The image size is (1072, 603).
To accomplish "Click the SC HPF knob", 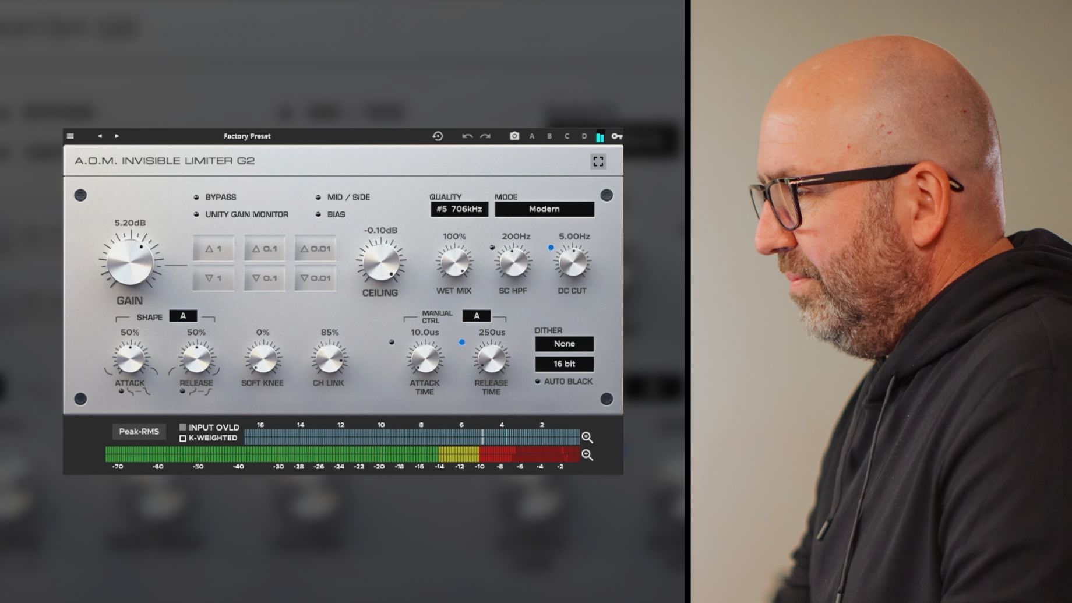I will (x=513, y=262).
